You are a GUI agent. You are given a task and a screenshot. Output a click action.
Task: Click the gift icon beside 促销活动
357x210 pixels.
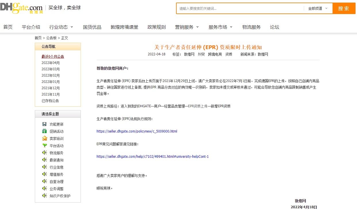(44, 131)
